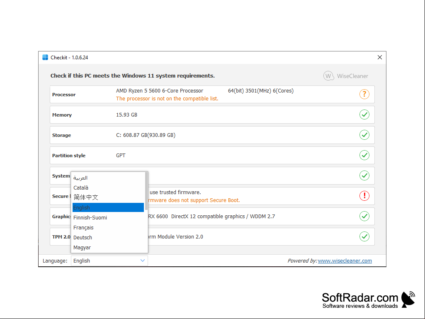Click the SoftRadar satellite dish icon

tap(408, 300)
